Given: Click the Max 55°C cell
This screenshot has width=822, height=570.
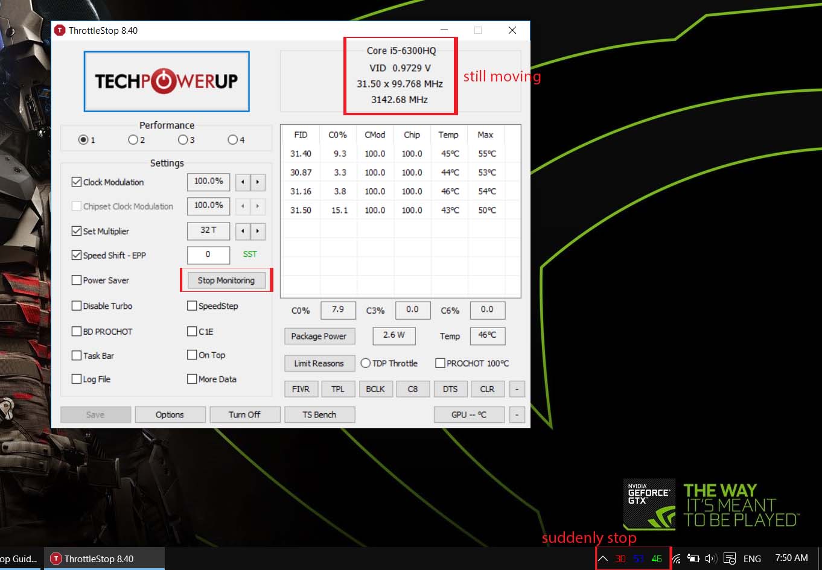Looking at the screenshot, I should [487, 154].
